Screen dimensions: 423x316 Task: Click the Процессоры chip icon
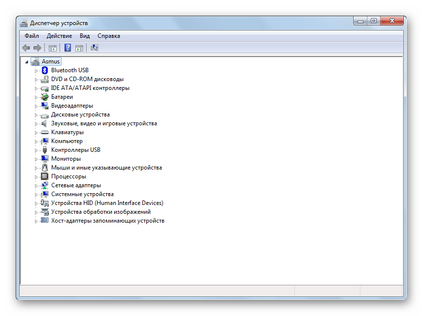(45, 176)
